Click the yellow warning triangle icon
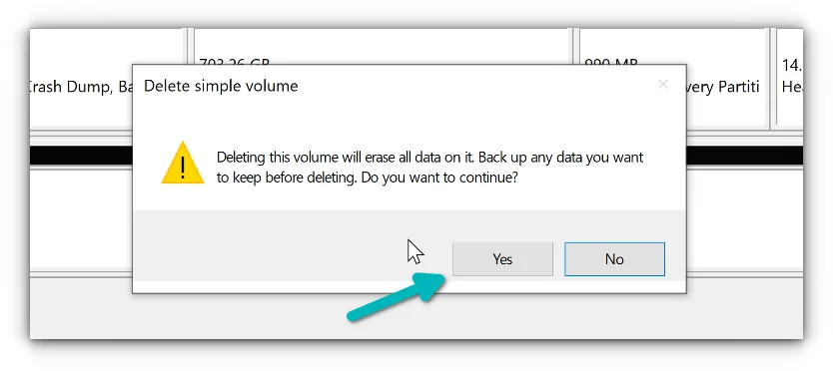Screen dimensions: 833x371 (x=183, y=163)
